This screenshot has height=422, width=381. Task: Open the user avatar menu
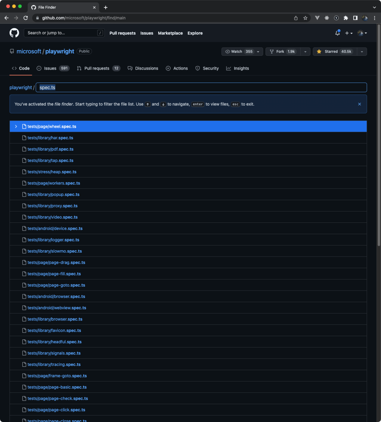[362, 33]
